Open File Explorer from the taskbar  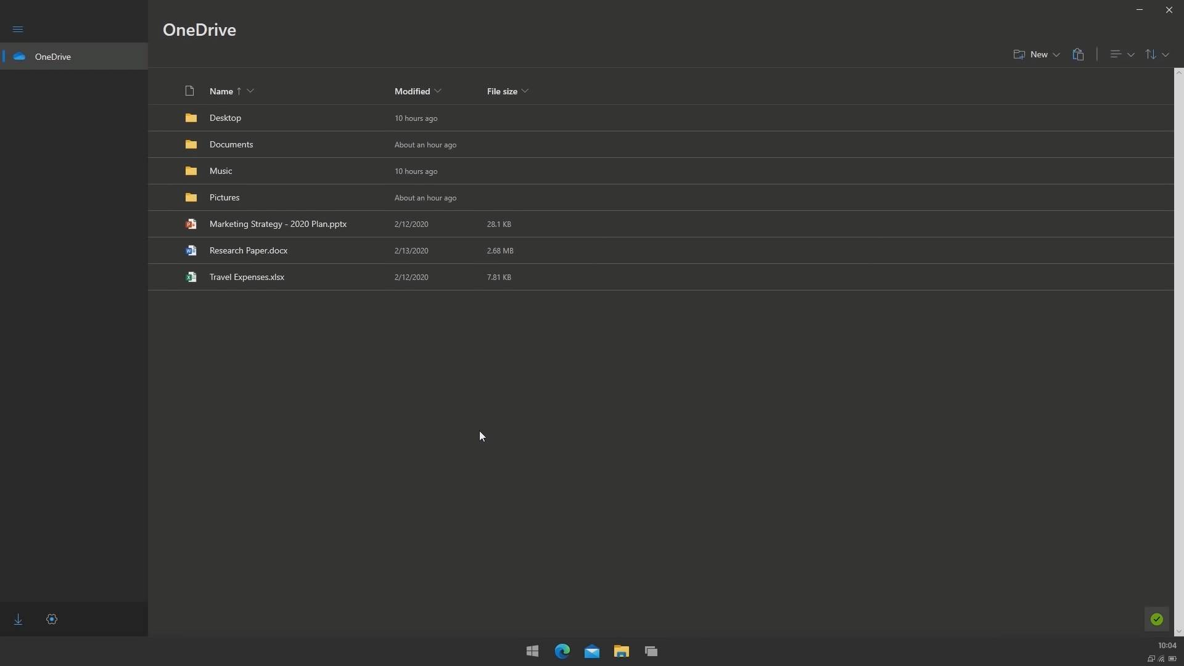[x=621, y=651]
